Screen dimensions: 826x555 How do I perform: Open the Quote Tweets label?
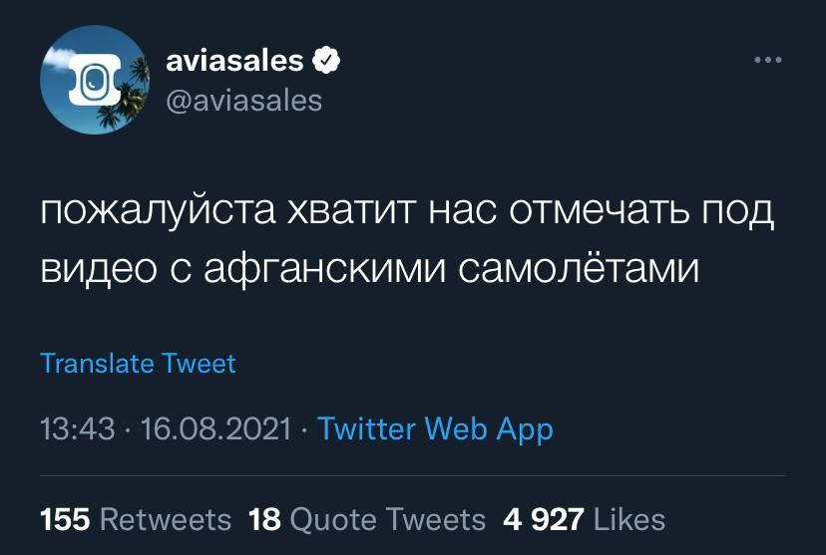tap(387, 519)
